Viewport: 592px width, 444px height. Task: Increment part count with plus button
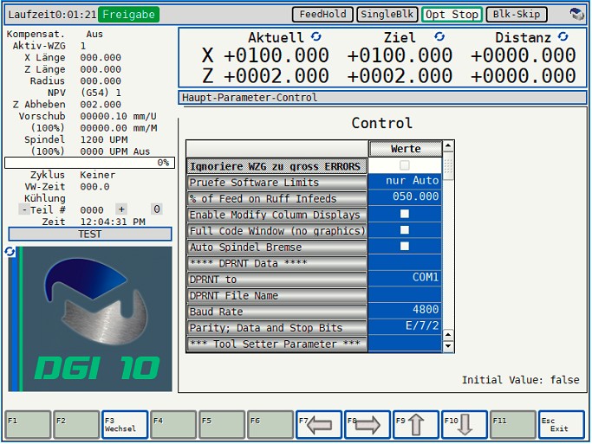[121, 209]
